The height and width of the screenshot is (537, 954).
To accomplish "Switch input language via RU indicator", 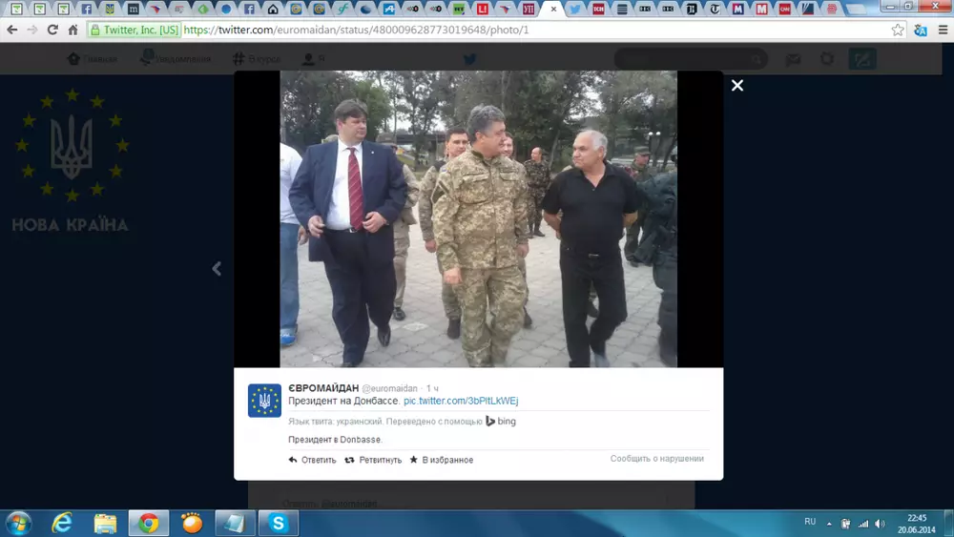I will [x=810, y=522].
